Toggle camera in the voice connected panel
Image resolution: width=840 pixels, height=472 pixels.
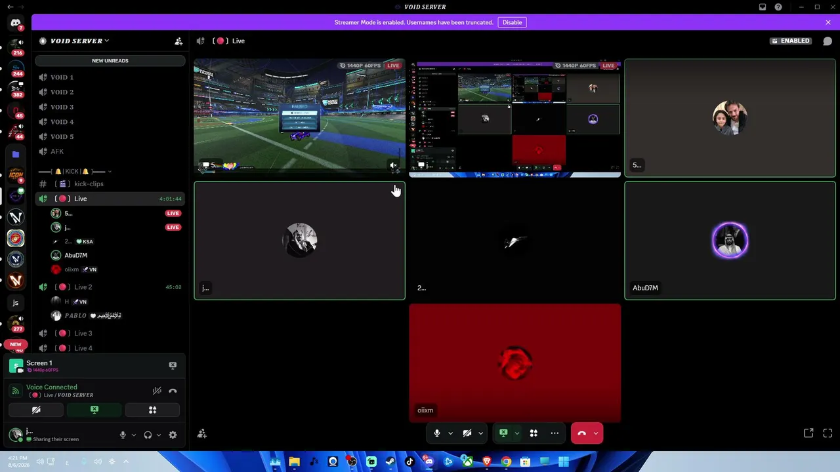pyautogui.click(x=36, y=410)
